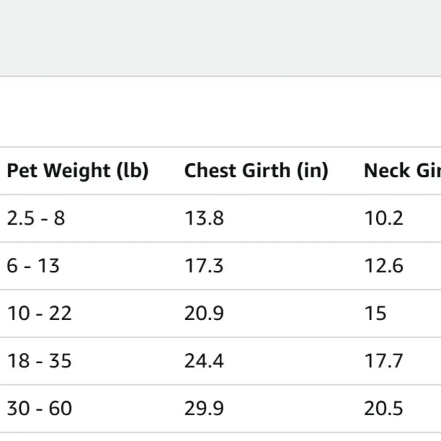Screen dimensions: 441x441
Task: Click neck girth value 17.7
Action: pyautogui.click(x=384, y=361)
